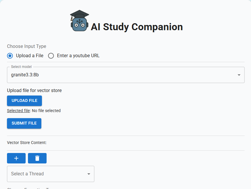Screen dimensions: 251x189
Task: Click the Enter a youtube URL label
Action: click(x=78, y=55)
